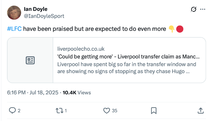Click the 6:16 PM Jul 18, 2025 timestamp
This screenshot has height=121, width=211.
pos(33,93)
